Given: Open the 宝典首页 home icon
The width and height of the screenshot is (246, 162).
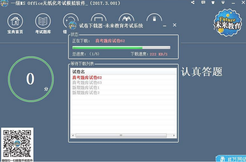Looking at the screenshot, I should 15,21.
